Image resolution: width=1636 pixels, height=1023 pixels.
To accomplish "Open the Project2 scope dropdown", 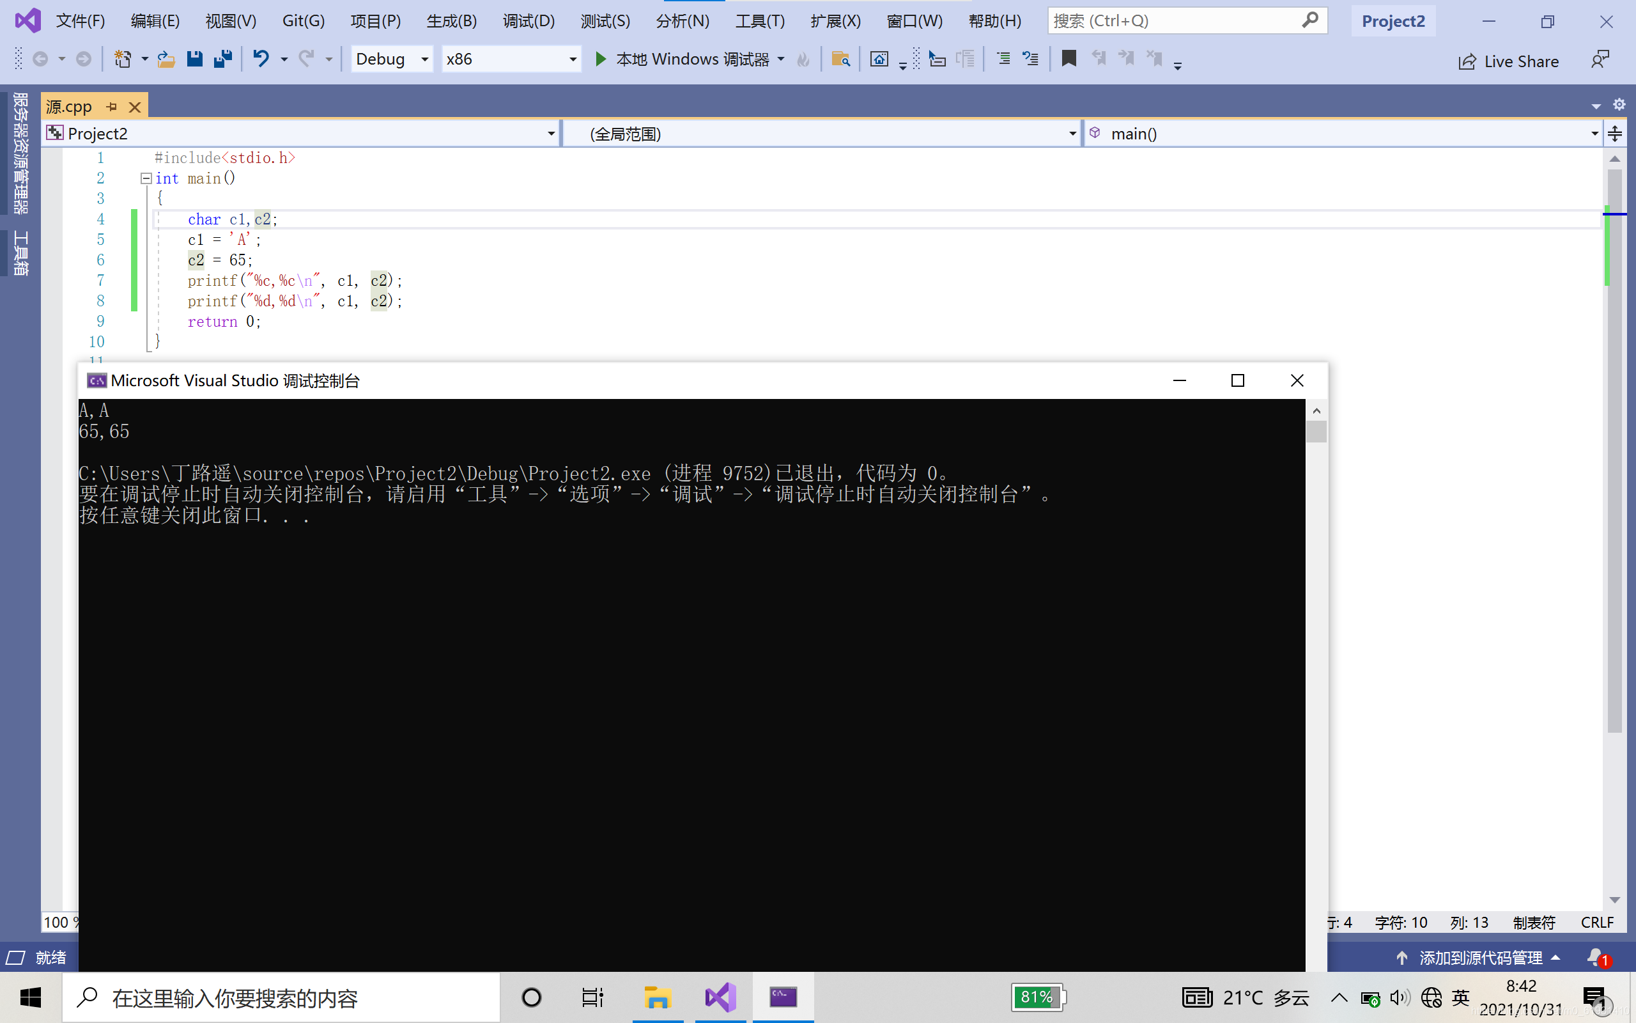I will click(301, 134).
